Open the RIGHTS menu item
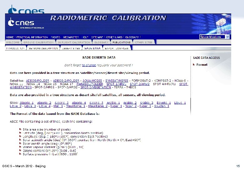244x169 pixels. 55,37
